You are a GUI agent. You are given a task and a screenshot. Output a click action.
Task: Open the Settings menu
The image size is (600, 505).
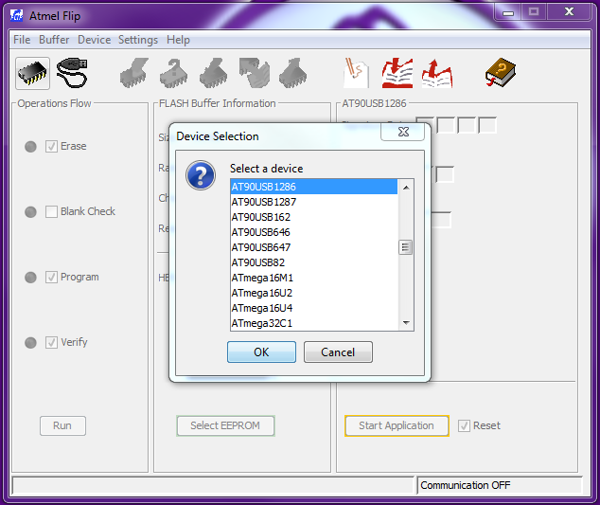[138, 40]
